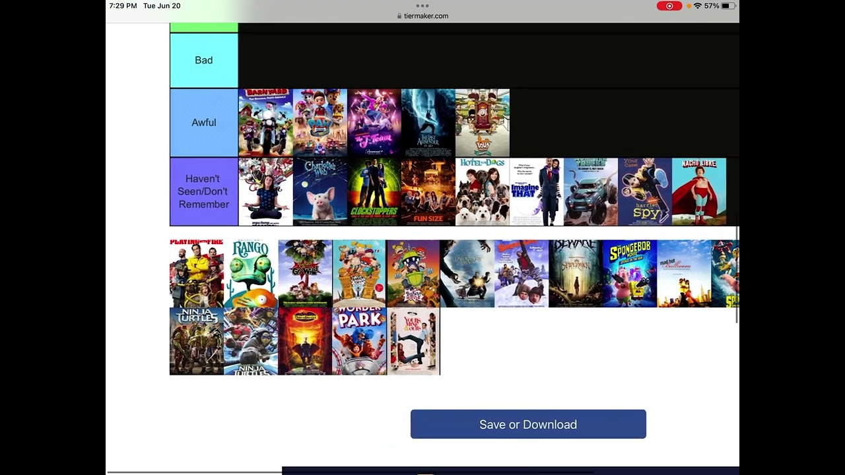Click the Barnyard poster in Awful tier
This screenshot has height=475, width=845.
point(265,123)
